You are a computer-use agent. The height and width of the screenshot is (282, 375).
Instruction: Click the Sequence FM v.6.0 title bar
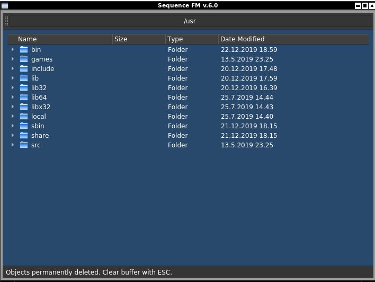pyautogui.click(x=187, y=5)
